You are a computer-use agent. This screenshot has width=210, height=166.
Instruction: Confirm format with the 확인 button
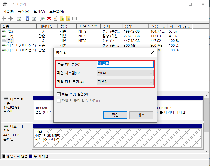pos(115,115)
